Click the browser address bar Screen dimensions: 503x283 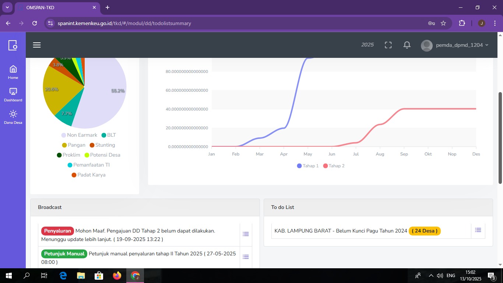coord(236,23)
